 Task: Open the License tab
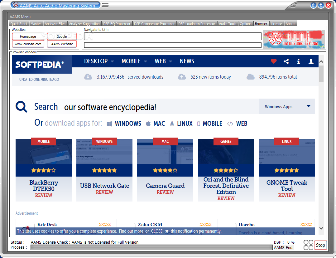pyautogui.click(x=276, y=24)
